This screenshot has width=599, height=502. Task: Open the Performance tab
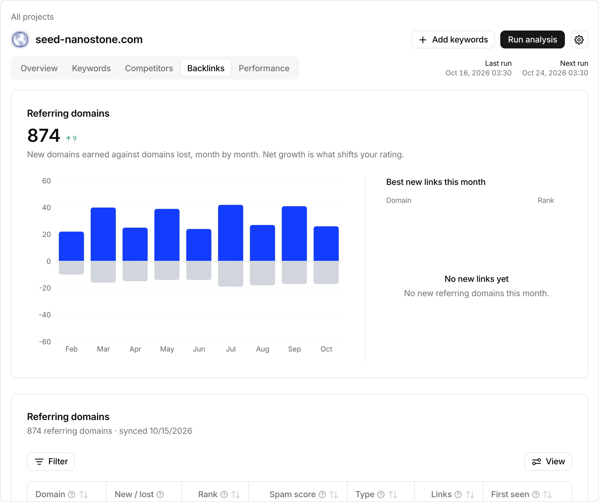click(x=264, y=68)
